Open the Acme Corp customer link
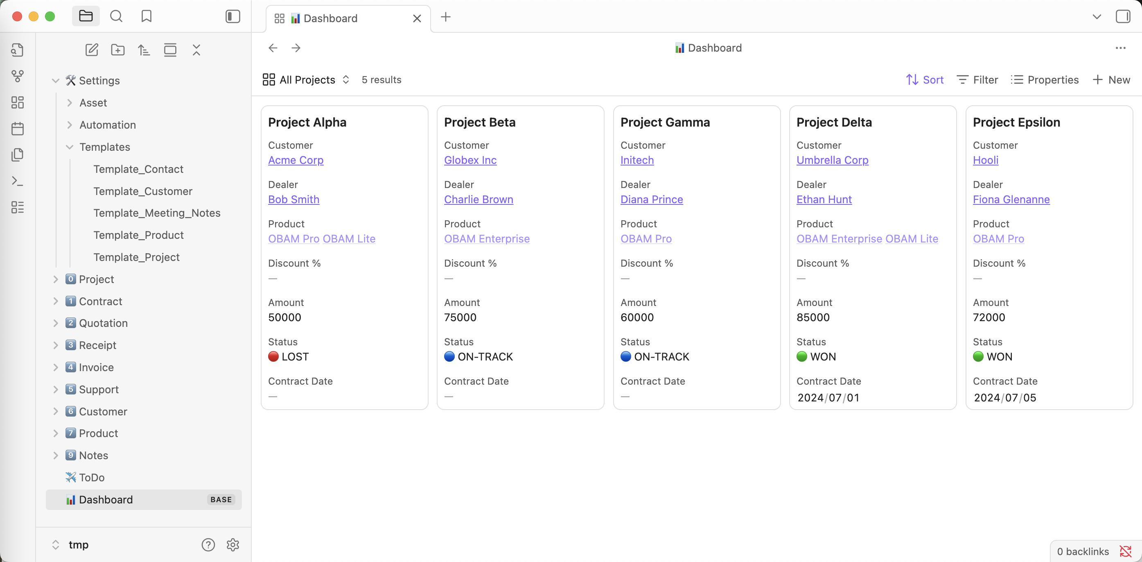Viewport: 1142px width, 562px height. click(x=296, y=160)
